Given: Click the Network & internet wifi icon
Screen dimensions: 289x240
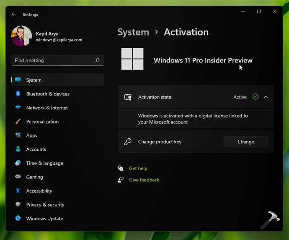Looking at the screenshot, I should point(18,108).
